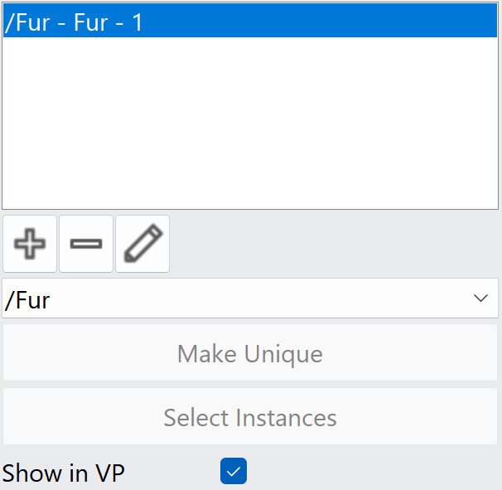Rename the entry using the pencil button
This screenshot has height=490, width=502.
pyautogui.click(x=142, y=244)
